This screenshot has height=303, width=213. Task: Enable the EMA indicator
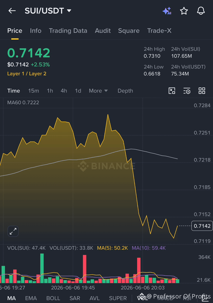[31, 298]
